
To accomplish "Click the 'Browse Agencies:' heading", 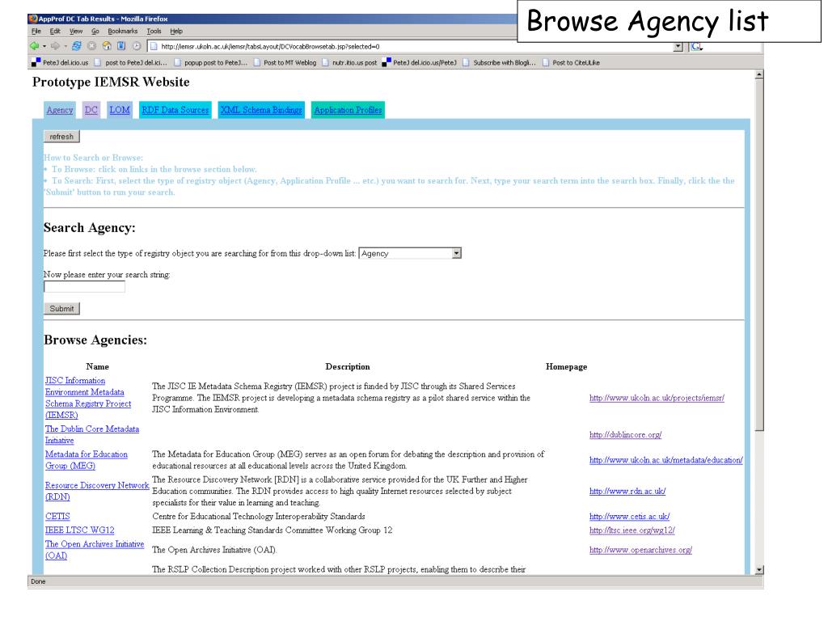I will click(x=95, y=340).
